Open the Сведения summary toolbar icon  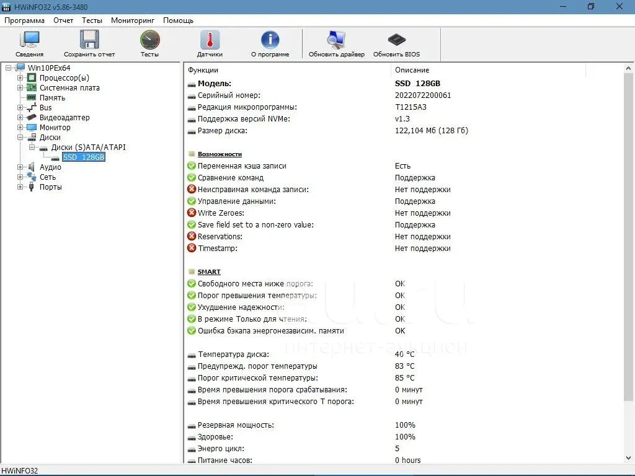point(30,40)
